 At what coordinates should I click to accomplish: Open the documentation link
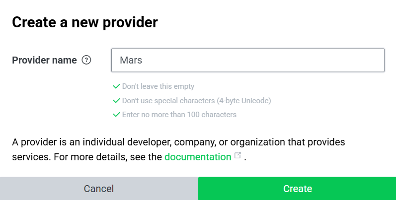pos(198,157)
